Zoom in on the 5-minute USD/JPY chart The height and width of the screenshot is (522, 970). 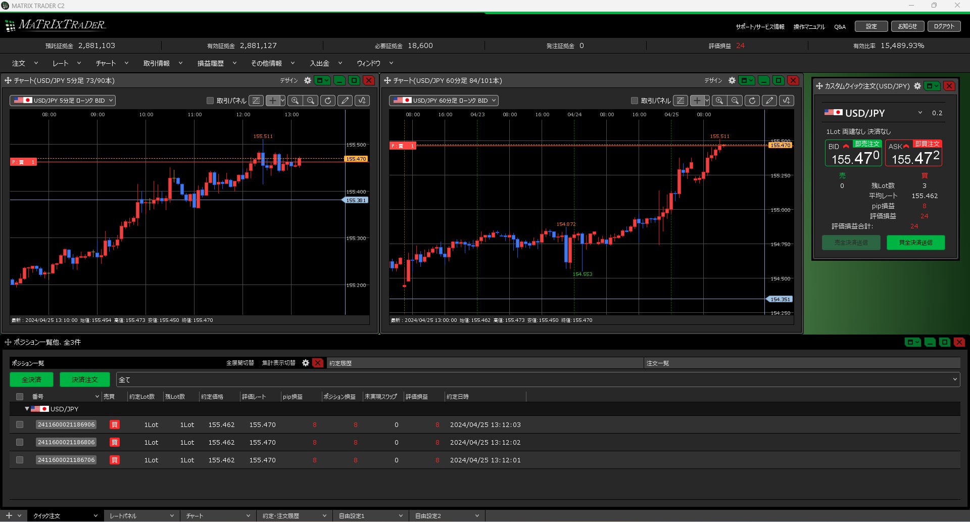295,101
